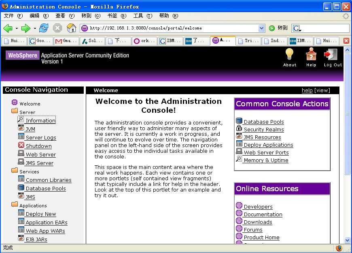
Task: Click the globe icon beside Developers
Action: tap(239, 205)
